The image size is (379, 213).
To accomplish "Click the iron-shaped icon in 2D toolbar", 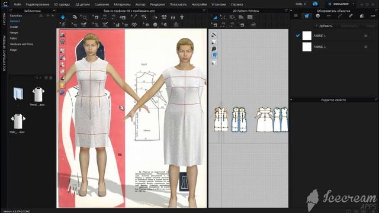I will point(253,25).
